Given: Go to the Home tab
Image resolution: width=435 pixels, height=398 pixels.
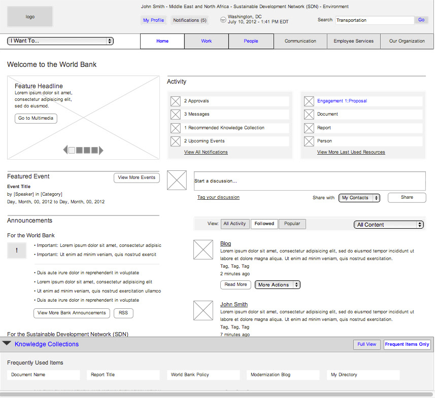Looking at the screenshot, I should (x=162, y=41).
